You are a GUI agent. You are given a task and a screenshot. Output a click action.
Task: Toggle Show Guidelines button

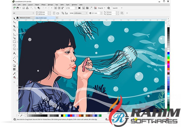click(91, 8)
